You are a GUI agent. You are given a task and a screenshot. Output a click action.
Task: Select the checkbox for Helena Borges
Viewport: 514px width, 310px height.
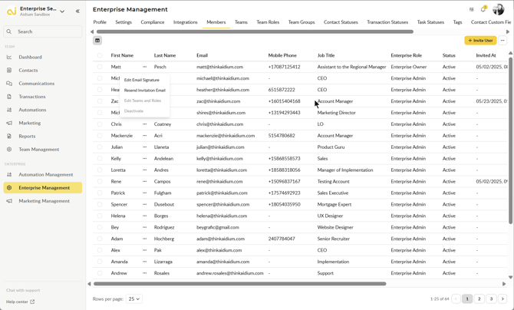(x=100, y=216)
